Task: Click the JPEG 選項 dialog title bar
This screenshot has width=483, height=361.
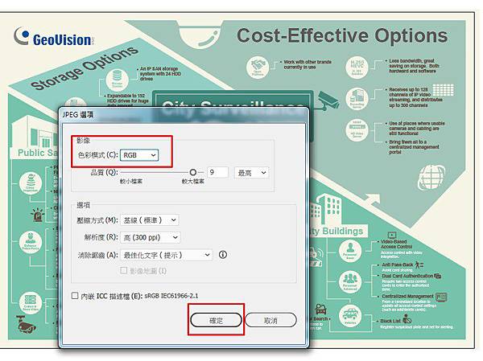Action: pos(184,114)
